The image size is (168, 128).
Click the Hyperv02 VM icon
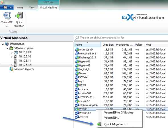tap(77, 65)
